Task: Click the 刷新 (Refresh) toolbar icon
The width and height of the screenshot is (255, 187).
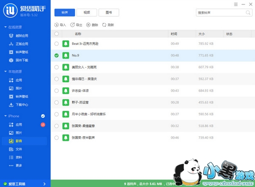Action: 104,25
